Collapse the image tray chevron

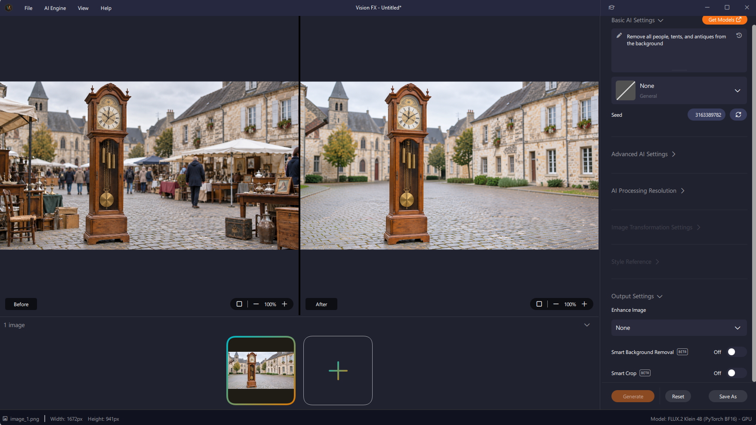pyautogui.click(x=587, y=325)
